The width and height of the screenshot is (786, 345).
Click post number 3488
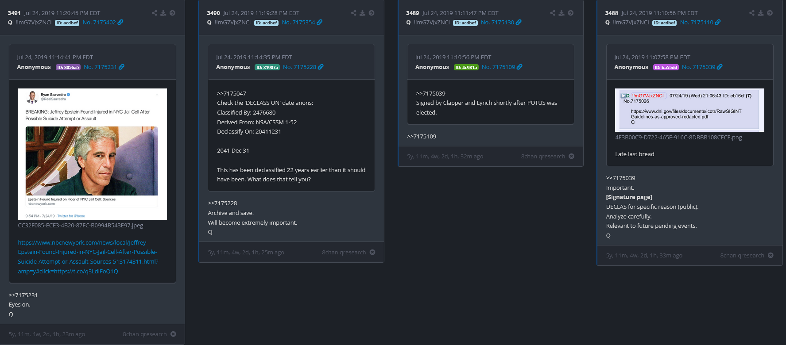(612, 13)
